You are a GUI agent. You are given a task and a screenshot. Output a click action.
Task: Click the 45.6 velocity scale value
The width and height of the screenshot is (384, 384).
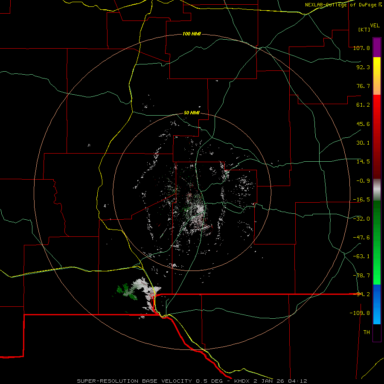363,124
